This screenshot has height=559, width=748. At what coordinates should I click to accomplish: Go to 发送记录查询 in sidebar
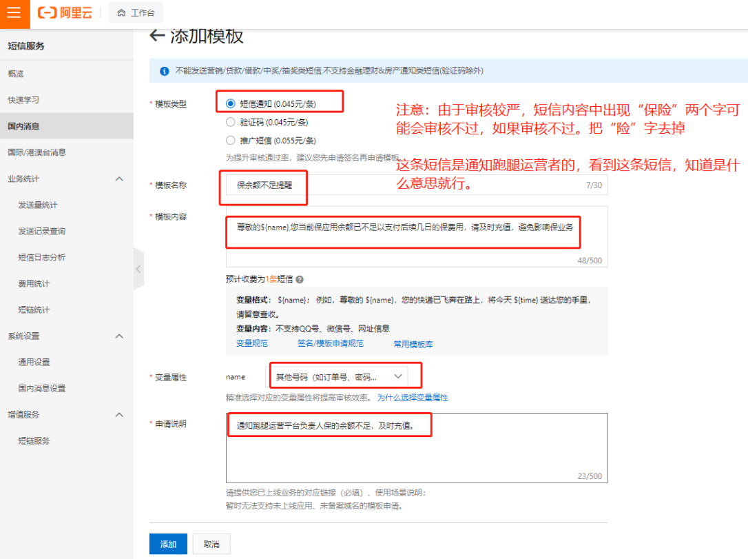(x=42, y=232)
